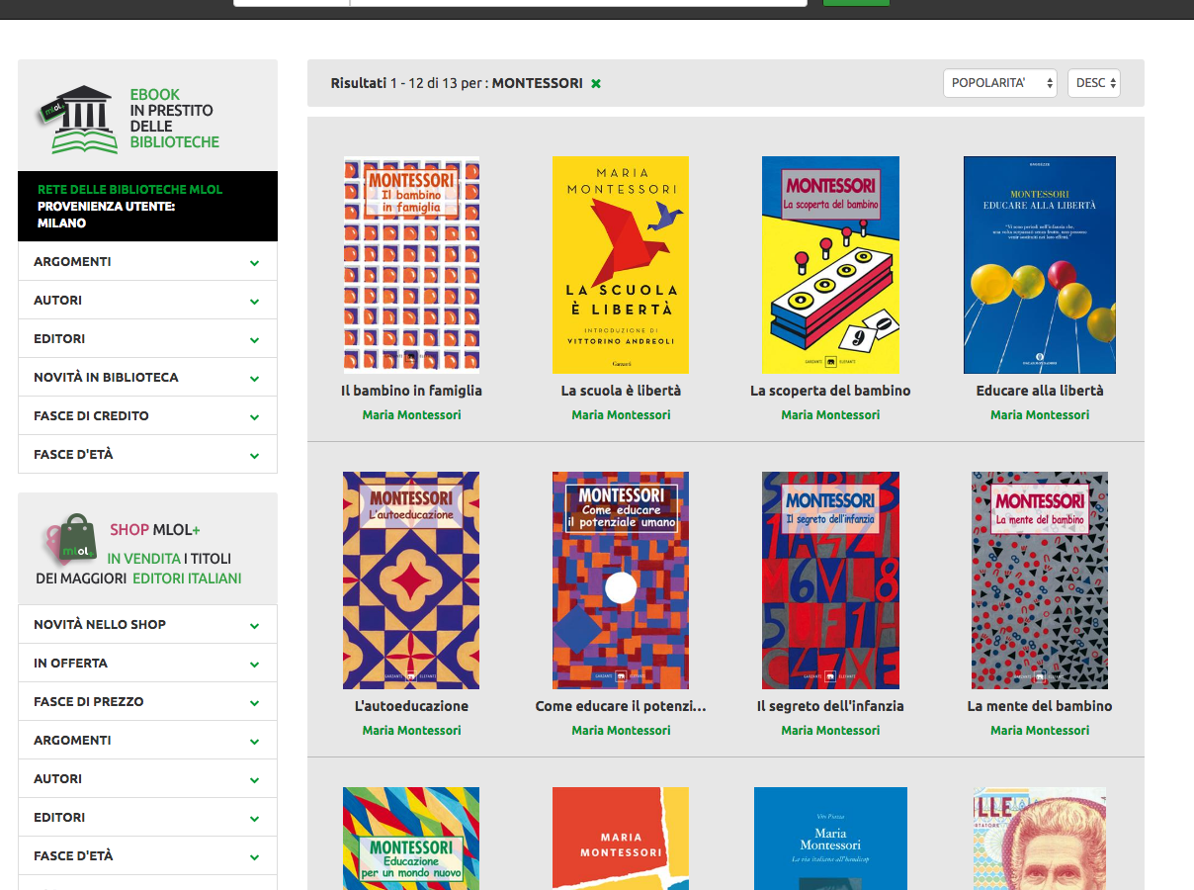1194x890 pixels.
Task: Click the Il bambino in famiglia title link
Action: [411, 391]
